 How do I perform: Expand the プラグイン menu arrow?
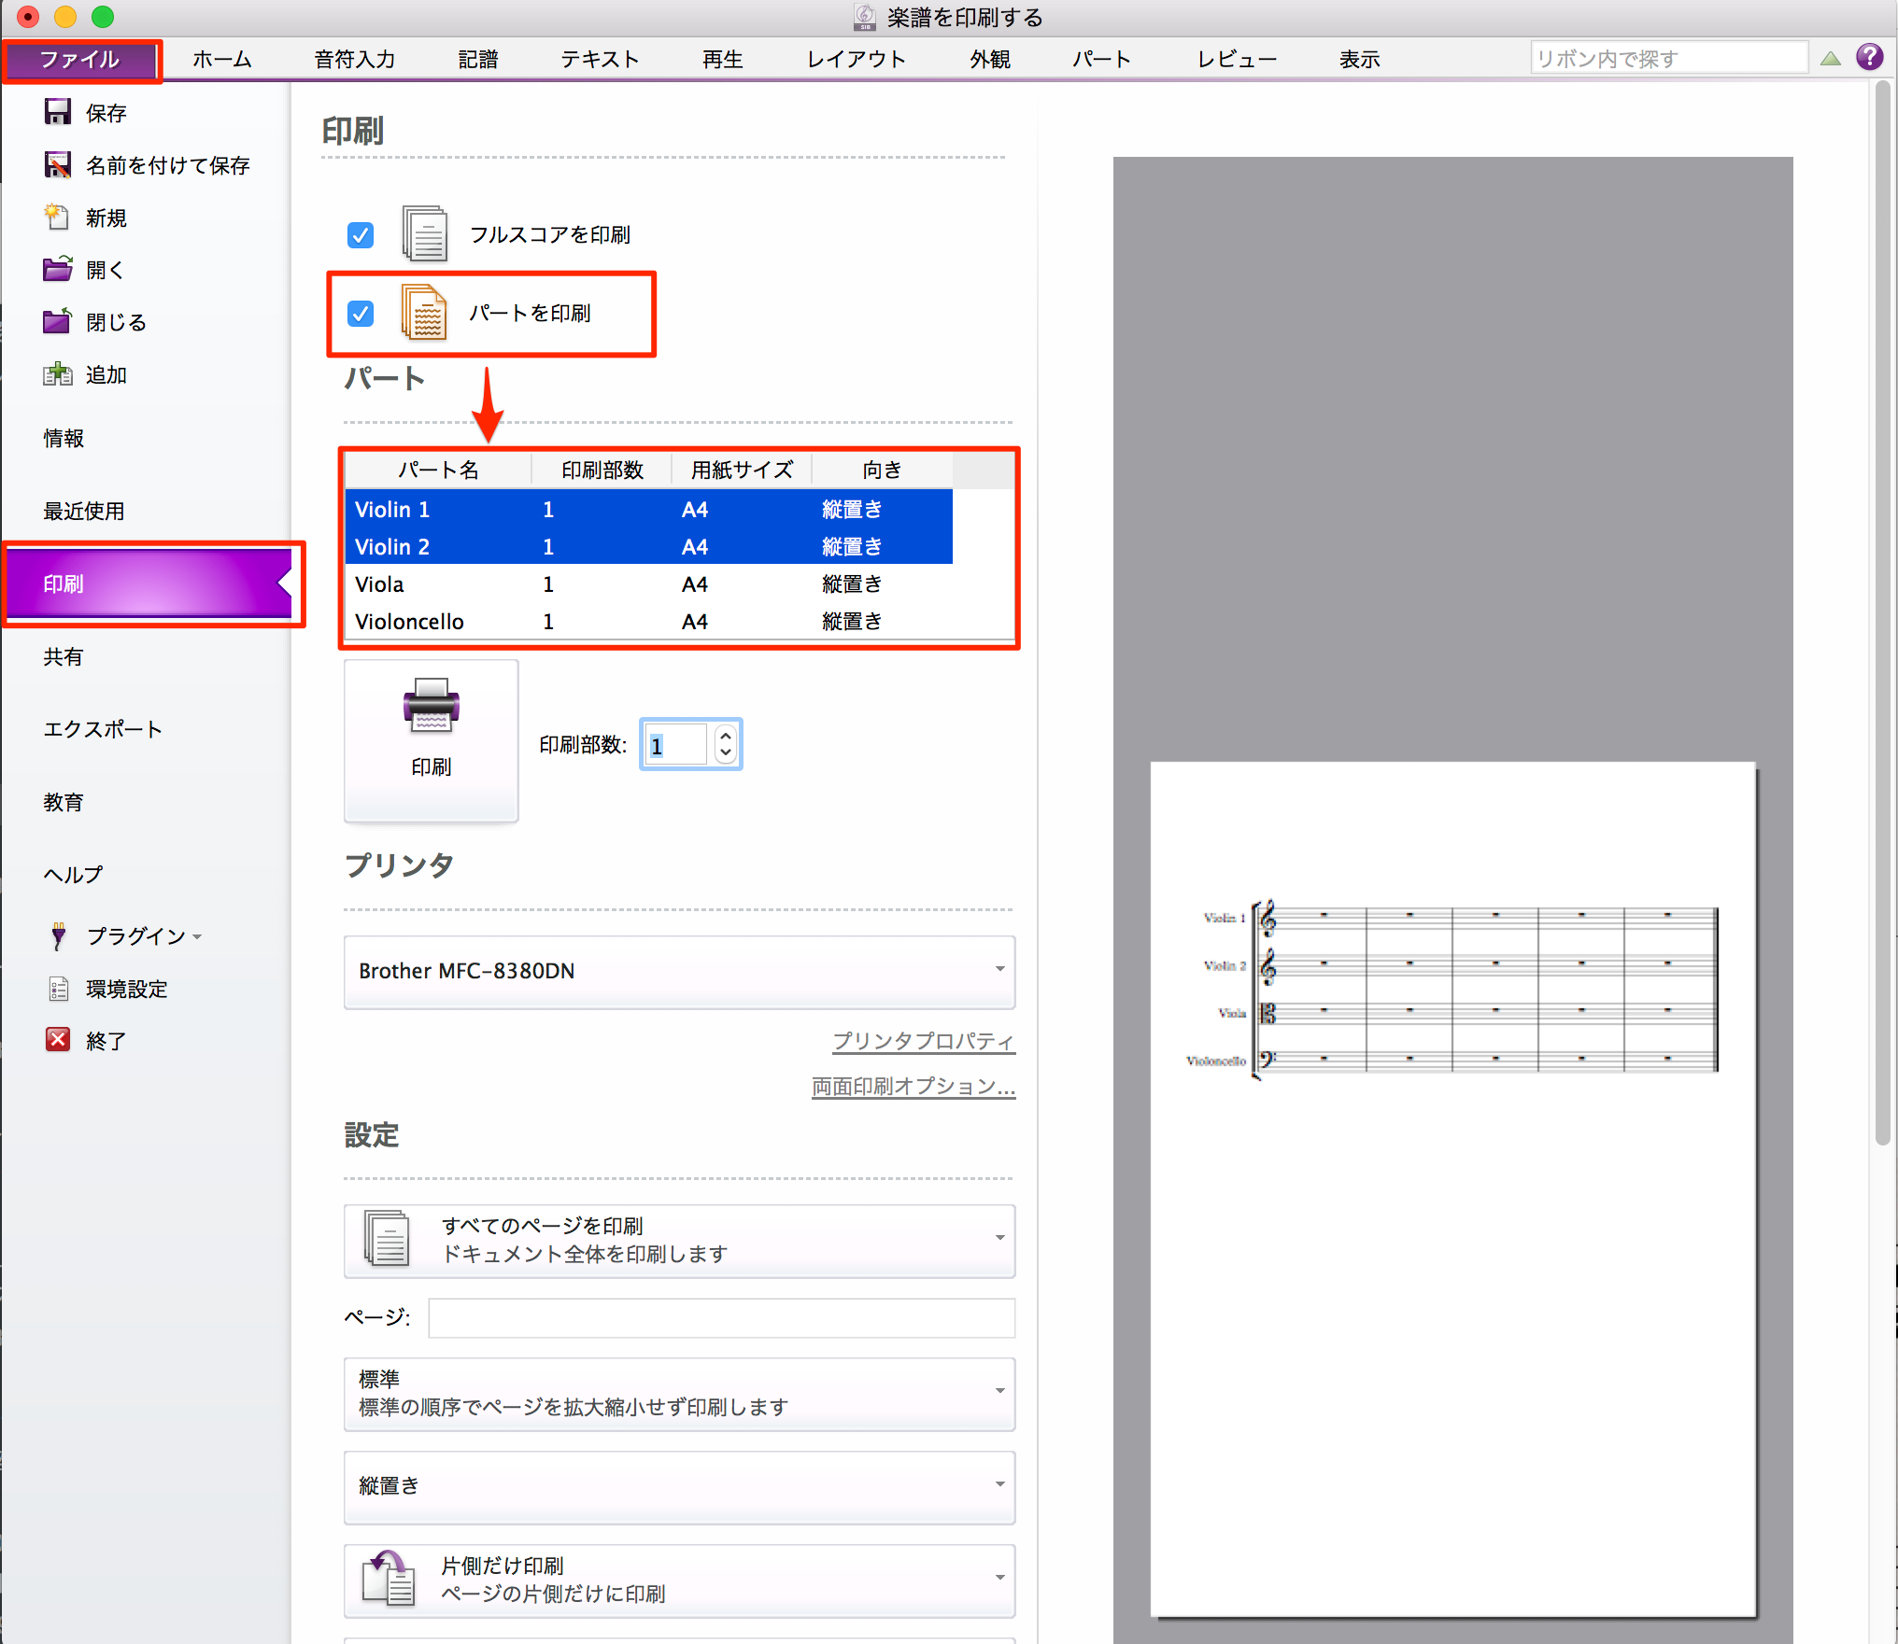coord(197,937)
